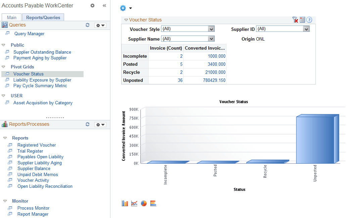Collapse the WorkCenter navigation pane
The width and height of the screenshot is (348, 218).
(104, 6)
